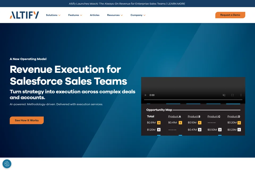Open the Solutions menu label
255x170 pixels.
(52, 15)
